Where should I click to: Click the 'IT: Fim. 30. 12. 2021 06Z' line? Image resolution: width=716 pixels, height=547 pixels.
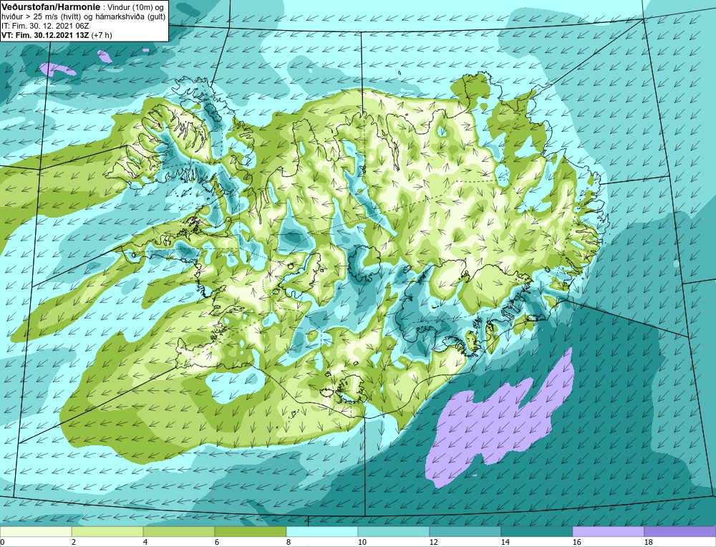[44, 26]
